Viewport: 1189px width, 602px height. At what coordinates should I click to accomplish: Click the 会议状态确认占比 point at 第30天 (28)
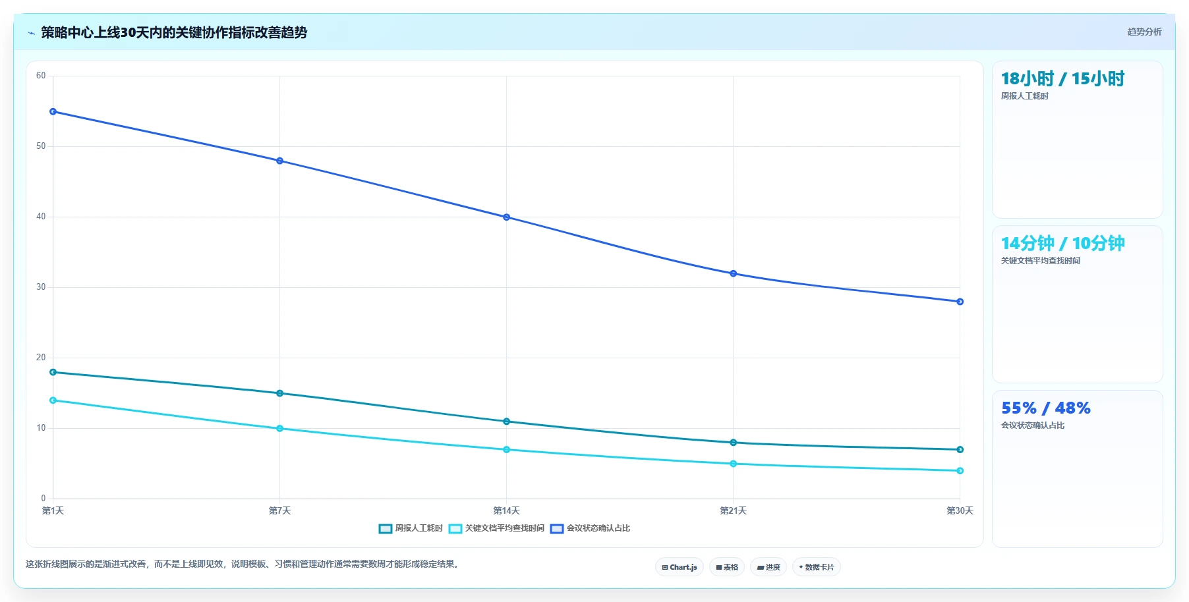coord(960,302)
